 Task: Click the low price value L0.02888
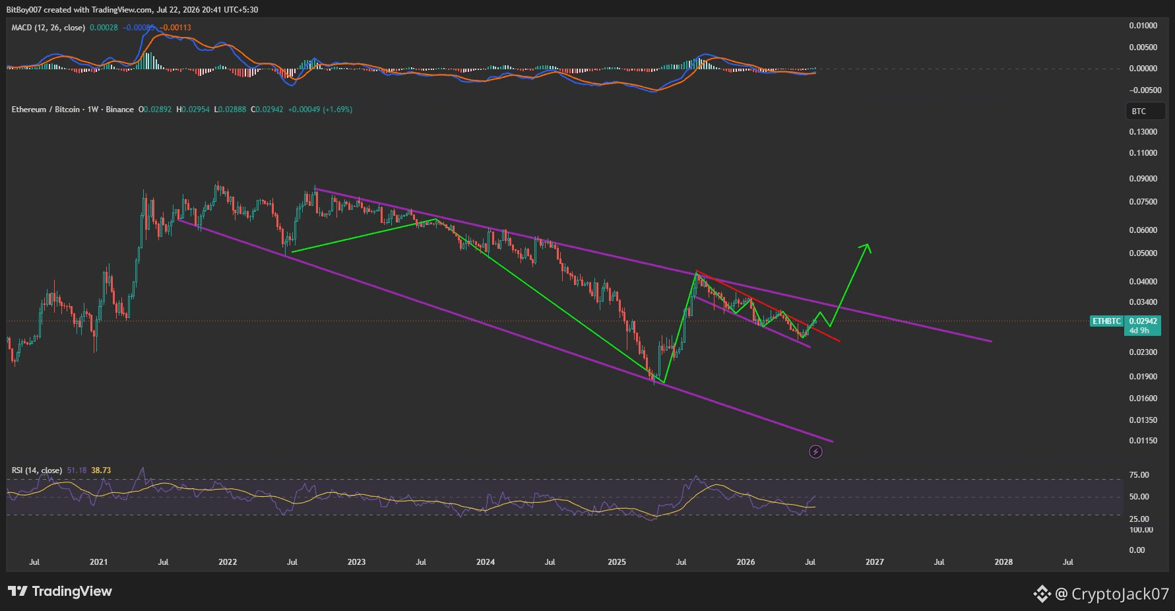230,110
